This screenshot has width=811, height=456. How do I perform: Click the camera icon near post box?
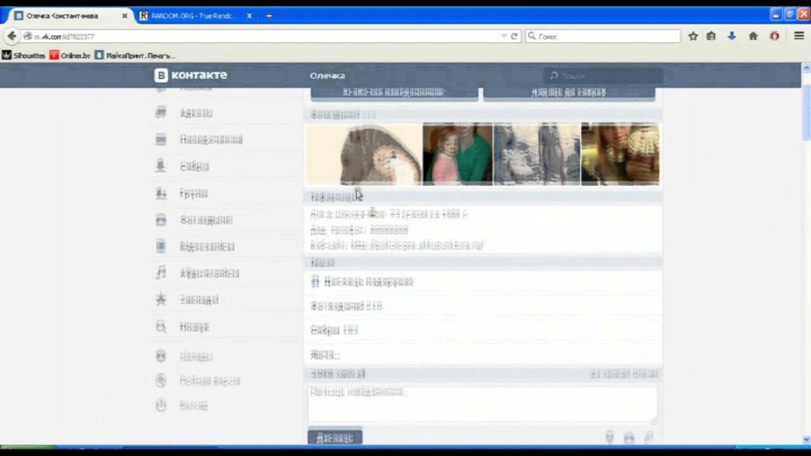point(629,437)
